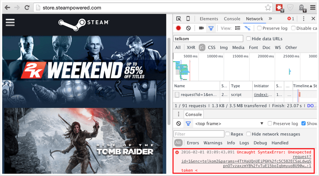Screen dimensions: 319x176
Task: Show Handled messages in console
Action: pyautogui.click(x=280, y=143)
